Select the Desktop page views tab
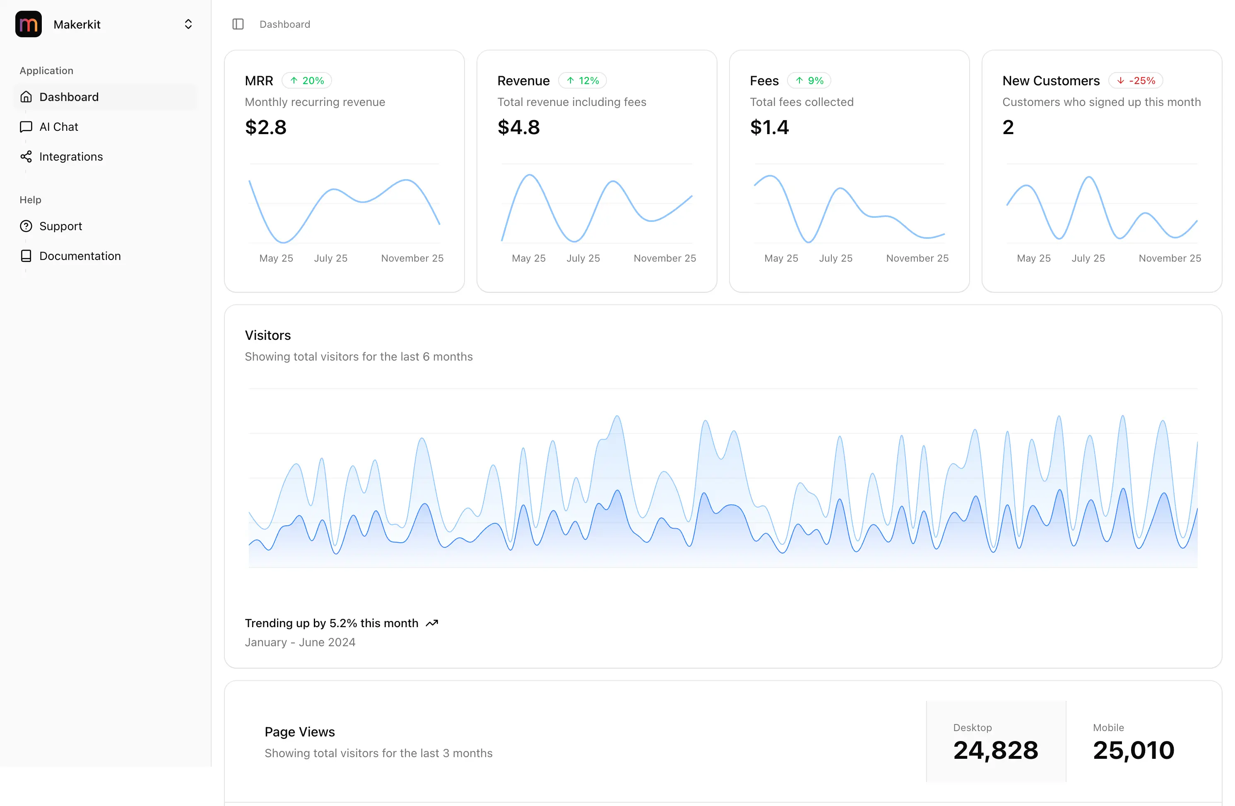The width and height of the screenshot is (1235, 806). (x=996, y=742)
